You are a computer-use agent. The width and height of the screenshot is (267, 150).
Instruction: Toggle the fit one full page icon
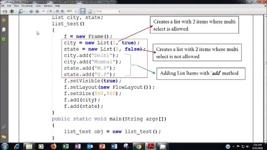[90, 11]
